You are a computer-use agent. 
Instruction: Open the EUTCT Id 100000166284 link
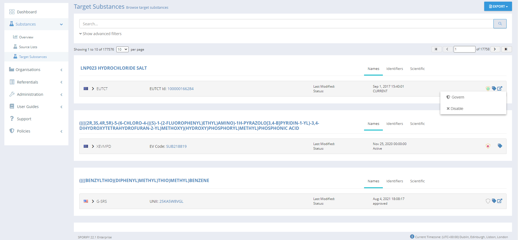[180, 89]
